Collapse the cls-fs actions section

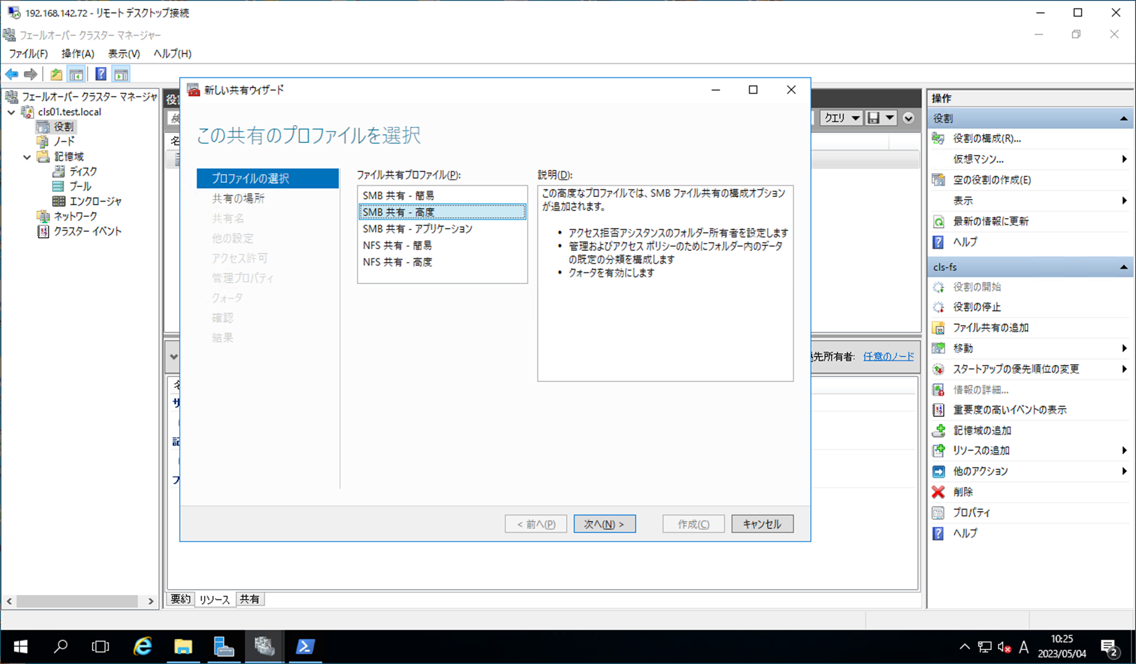point(1123,267)
